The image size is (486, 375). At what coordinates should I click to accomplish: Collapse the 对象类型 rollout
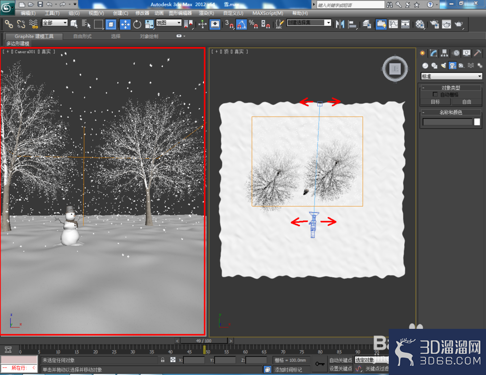tap(451, 88)
